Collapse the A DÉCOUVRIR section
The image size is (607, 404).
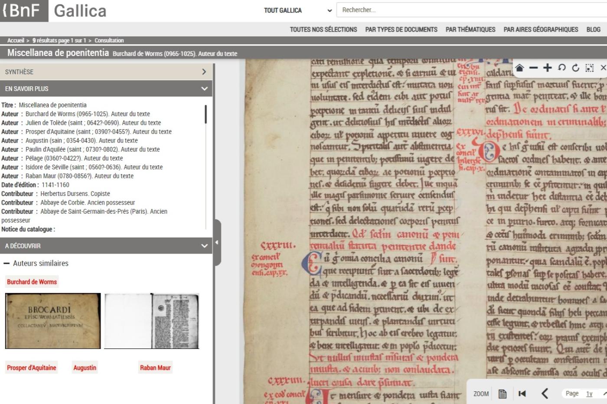coord(106,246)
